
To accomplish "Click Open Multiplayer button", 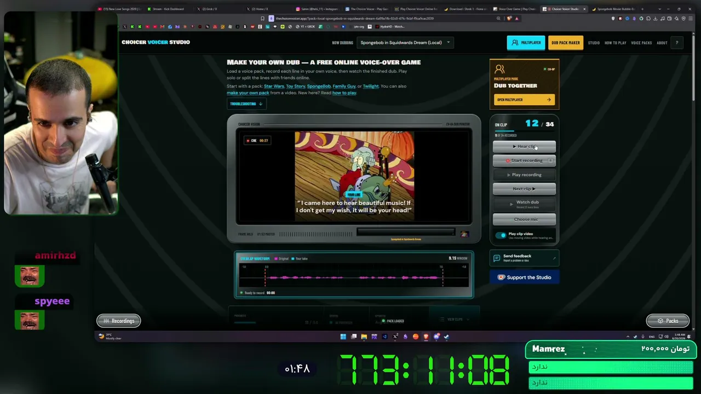I will (524, 100).
